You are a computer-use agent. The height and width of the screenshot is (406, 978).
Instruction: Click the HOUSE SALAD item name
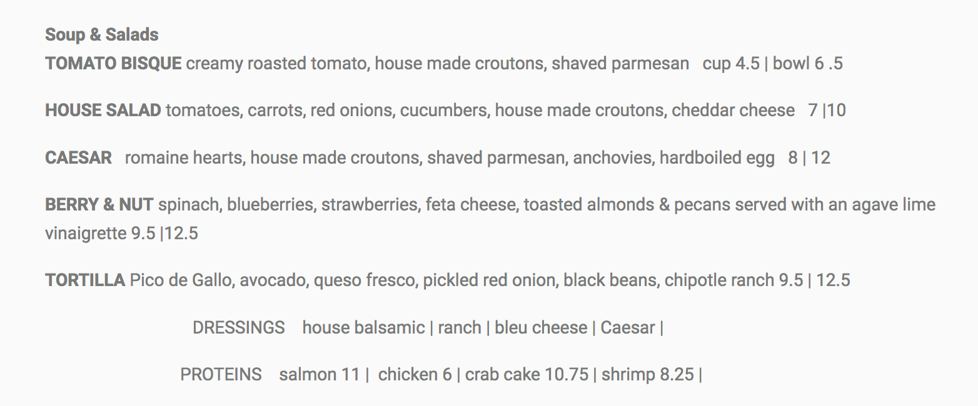103,111
